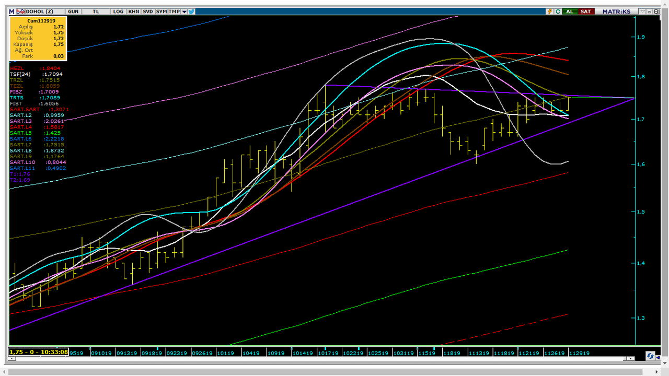
Task: Click the green AL buy button
Action: [x=570, y=11]
